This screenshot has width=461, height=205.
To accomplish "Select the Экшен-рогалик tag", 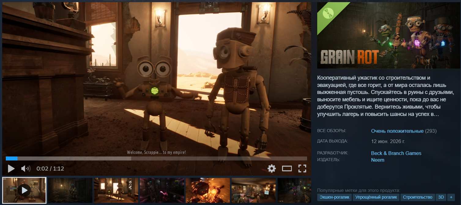I will [x=334, y=197].
